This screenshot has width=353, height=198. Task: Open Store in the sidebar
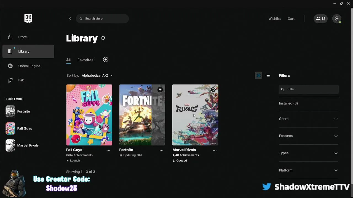28,37
